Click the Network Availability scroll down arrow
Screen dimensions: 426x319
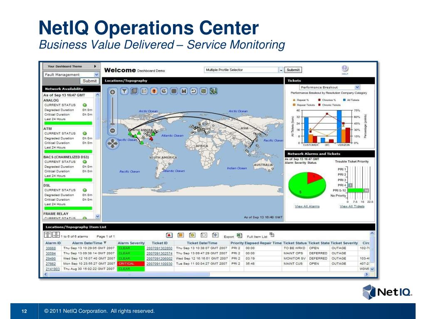pyautogui.click(x=97, y=216)
